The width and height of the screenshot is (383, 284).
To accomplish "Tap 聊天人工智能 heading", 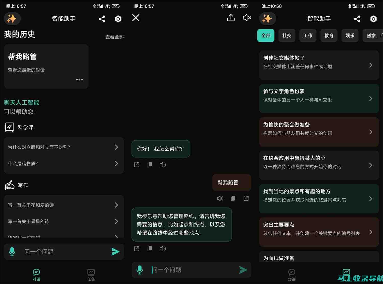I will pyautogui.click(x=22, y=103).
